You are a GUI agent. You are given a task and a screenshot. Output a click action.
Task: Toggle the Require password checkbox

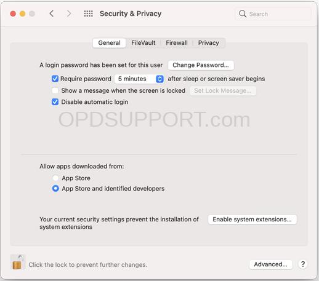click(x=55, y=79)
